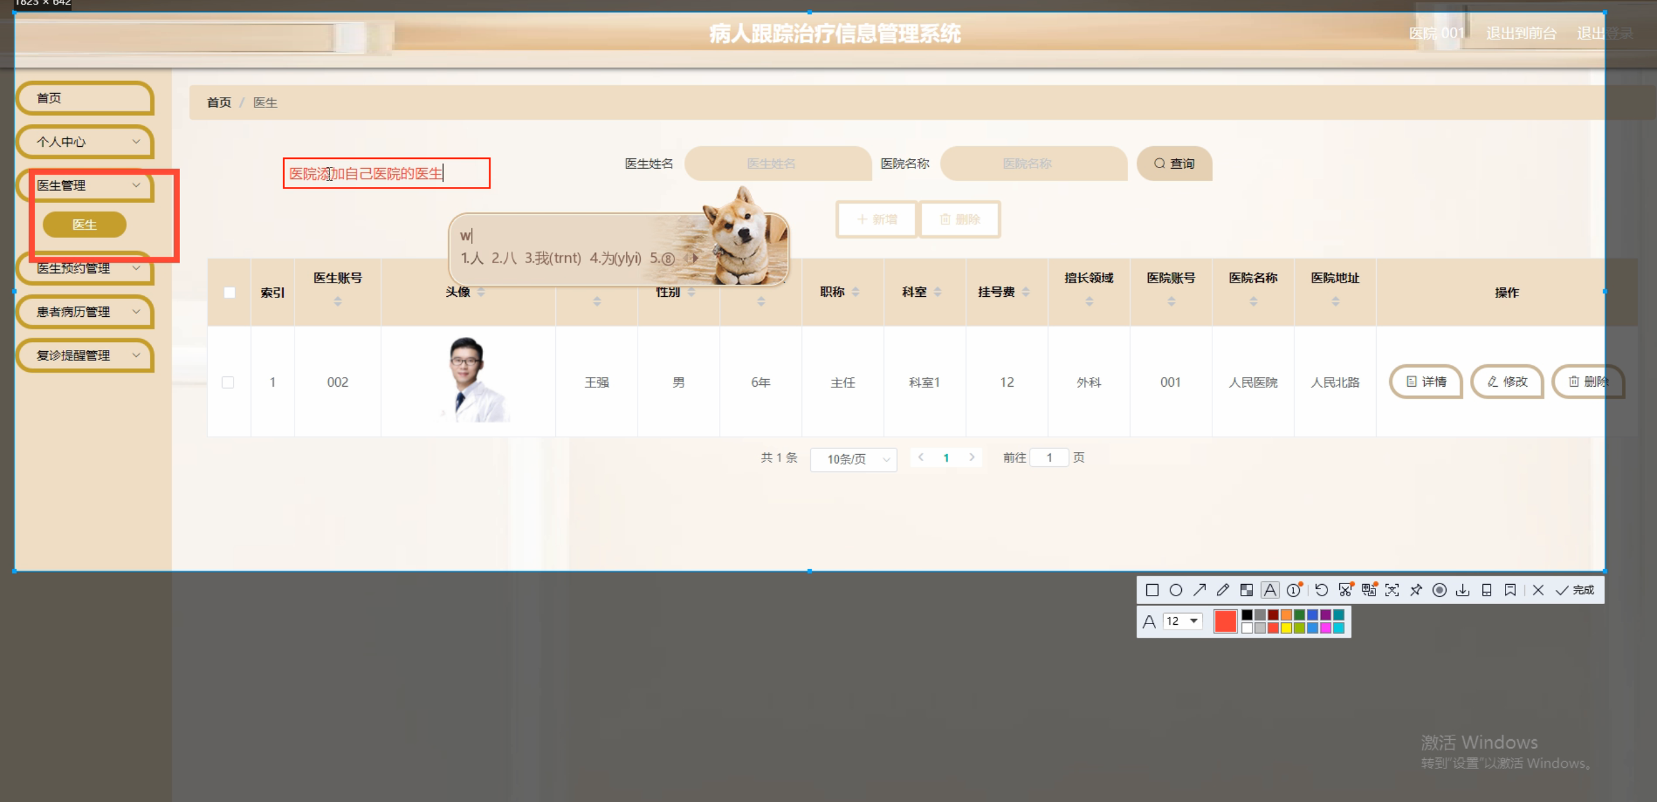Click the 查询 search button
Screen dimensions: 1657x802
[x=1174, y=164]
